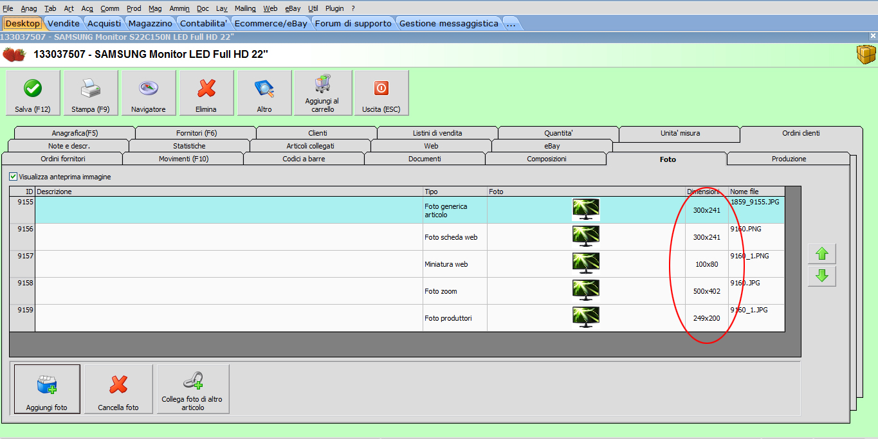Image resolution: width=878 pixels, height=439 pixels.
Task: Click the strawberry icon beside article title
Action: (x=14, y=54)
